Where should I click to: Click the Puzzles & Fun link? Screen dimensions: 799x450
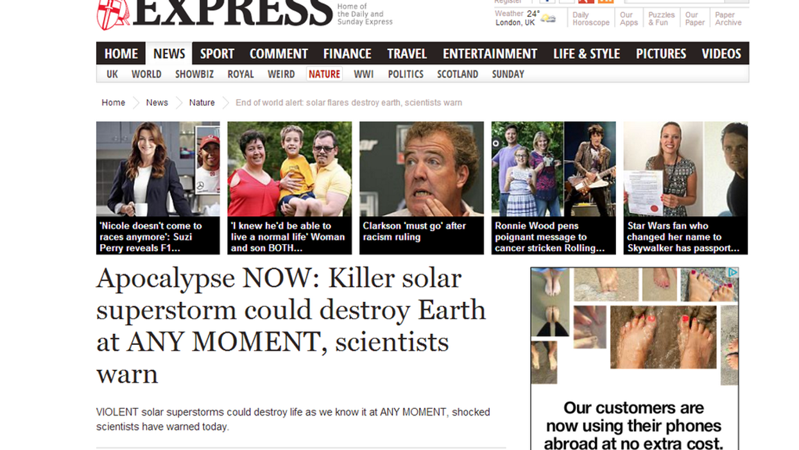pyautogui.click(x=661, y=19)
